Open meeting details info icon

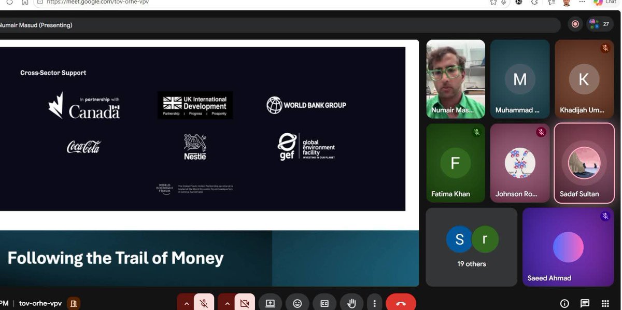coord(564,304)
